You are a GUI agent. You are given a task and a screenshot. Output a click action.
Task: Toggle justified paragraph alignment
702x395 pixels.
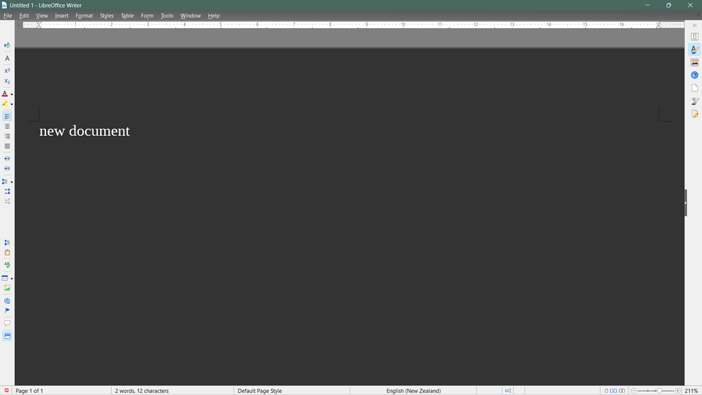tap(7, 146)
